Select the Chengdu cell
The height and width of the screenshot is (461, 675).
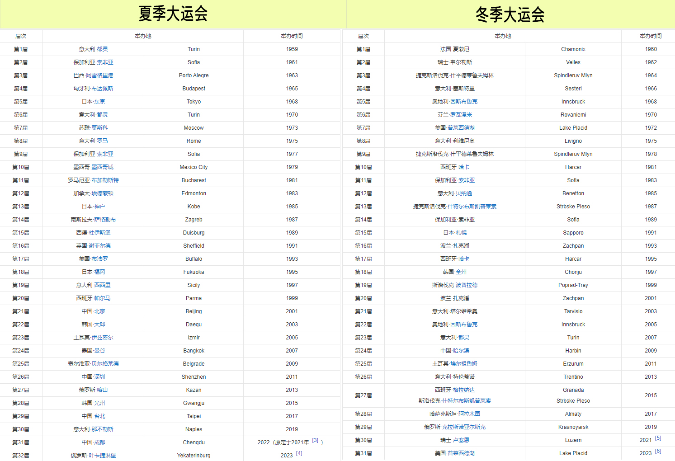[194, 442]
